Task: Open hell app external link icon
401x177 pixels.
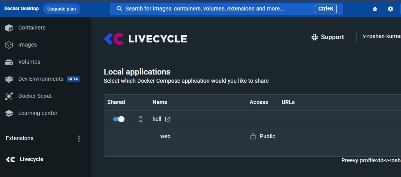Action: (168, 119)
